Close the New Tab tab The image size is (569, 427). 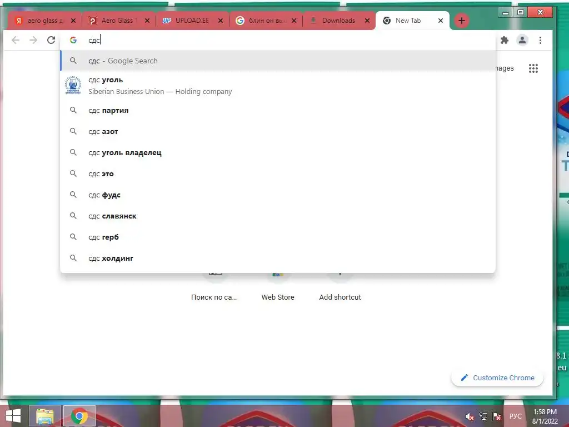coord(441,21)
